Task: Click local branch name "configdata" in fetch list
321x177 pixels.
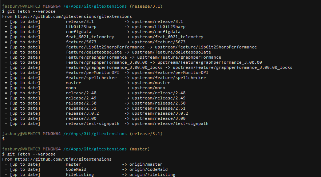Action: (x=78, y=32)
